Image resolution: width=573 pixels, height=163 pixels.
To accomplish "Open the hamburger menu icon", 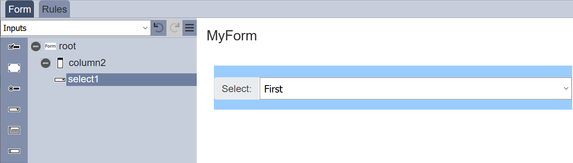I will click(189, 28).
